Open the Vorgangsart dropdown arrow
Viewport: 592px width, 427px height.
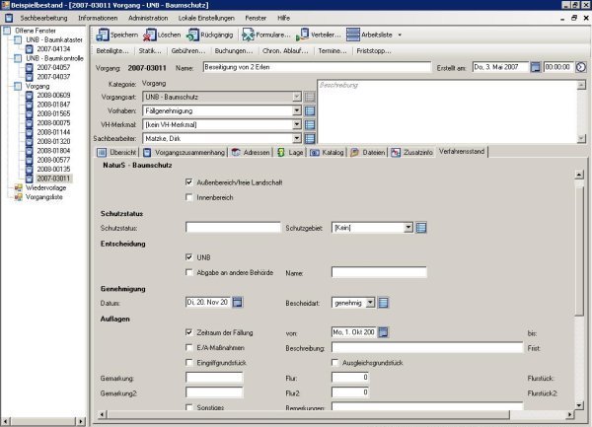tap(297, 97)
